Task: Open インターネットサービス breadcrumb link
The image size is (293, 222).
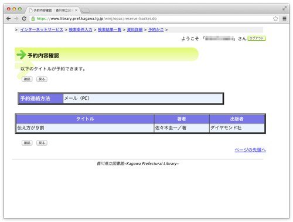Action: 42,29
